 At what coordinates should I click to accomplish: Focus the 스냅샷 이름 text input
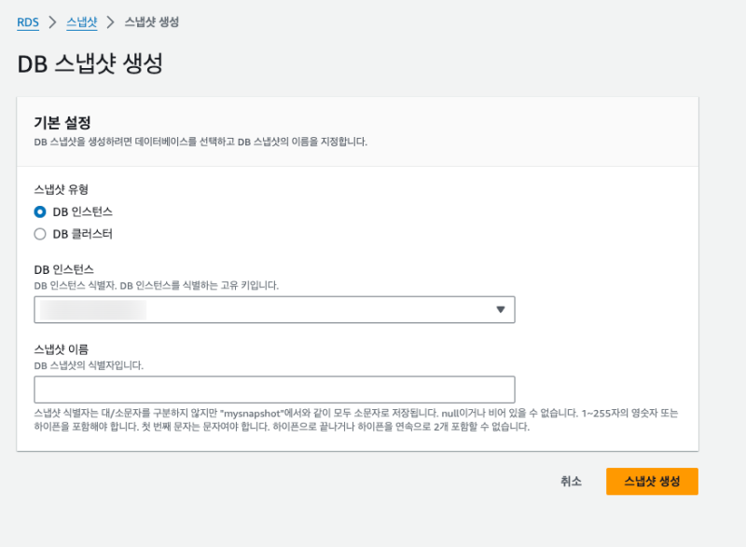click(274, 390)
